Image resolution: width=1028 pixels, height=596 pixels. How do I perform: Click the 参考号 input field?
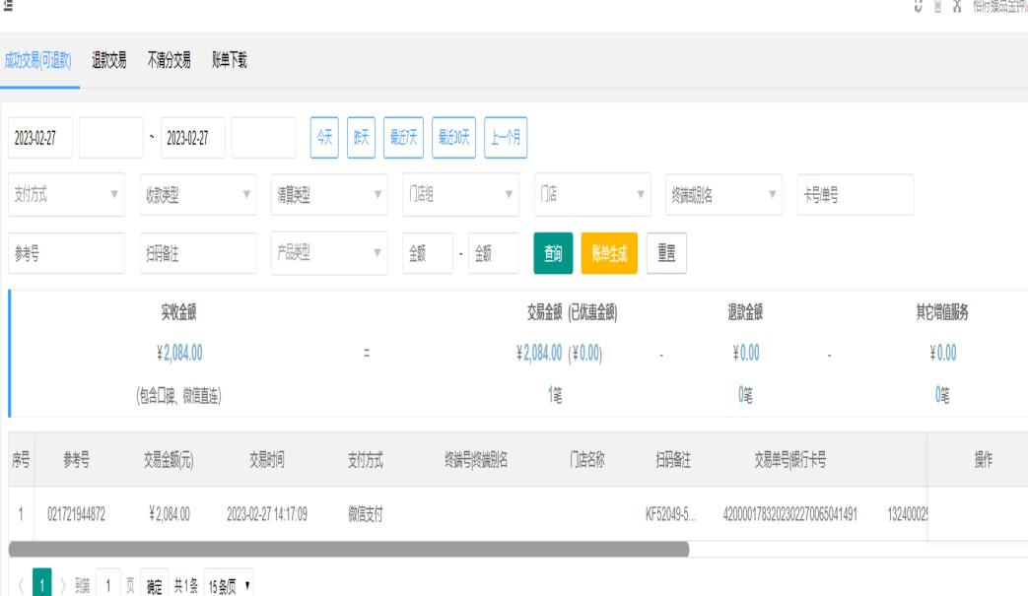[x=66, y=253]
